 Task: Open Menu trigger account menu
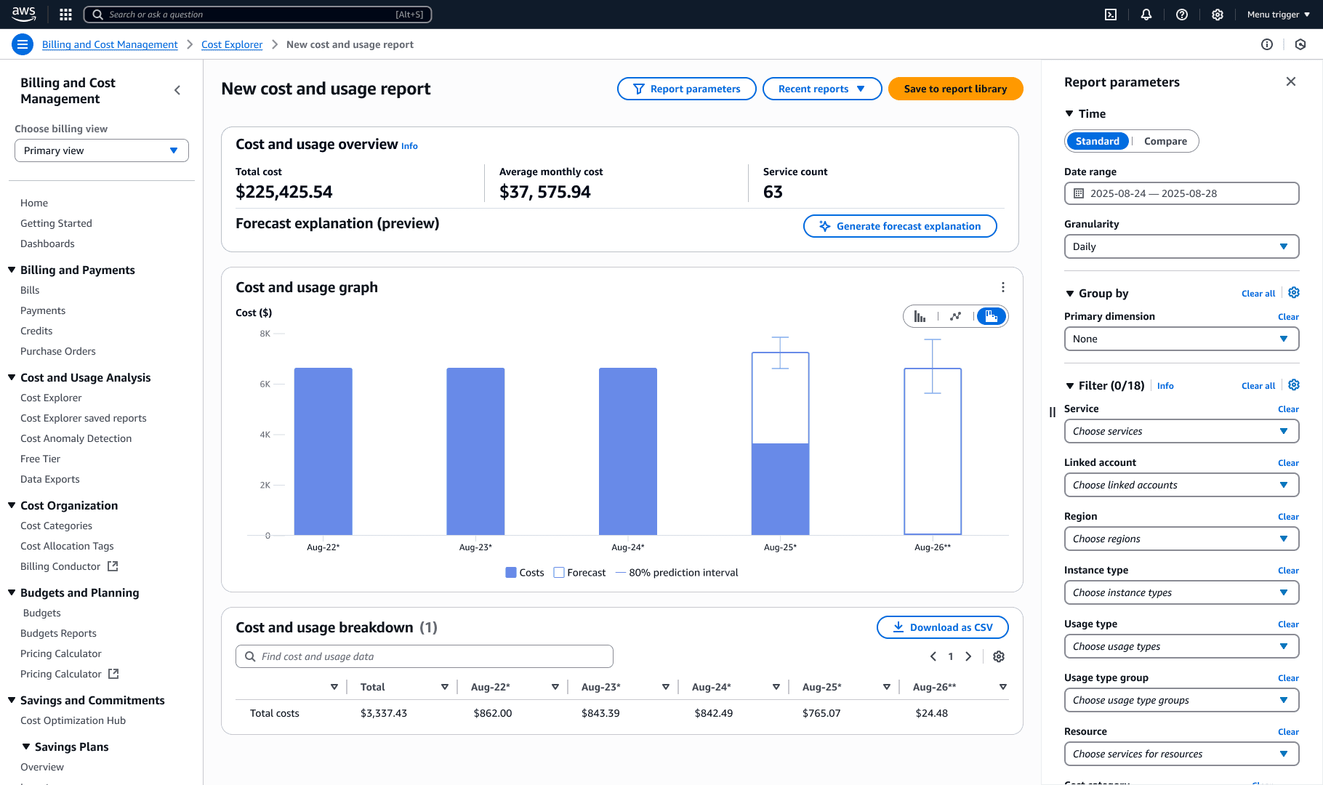1279,15
